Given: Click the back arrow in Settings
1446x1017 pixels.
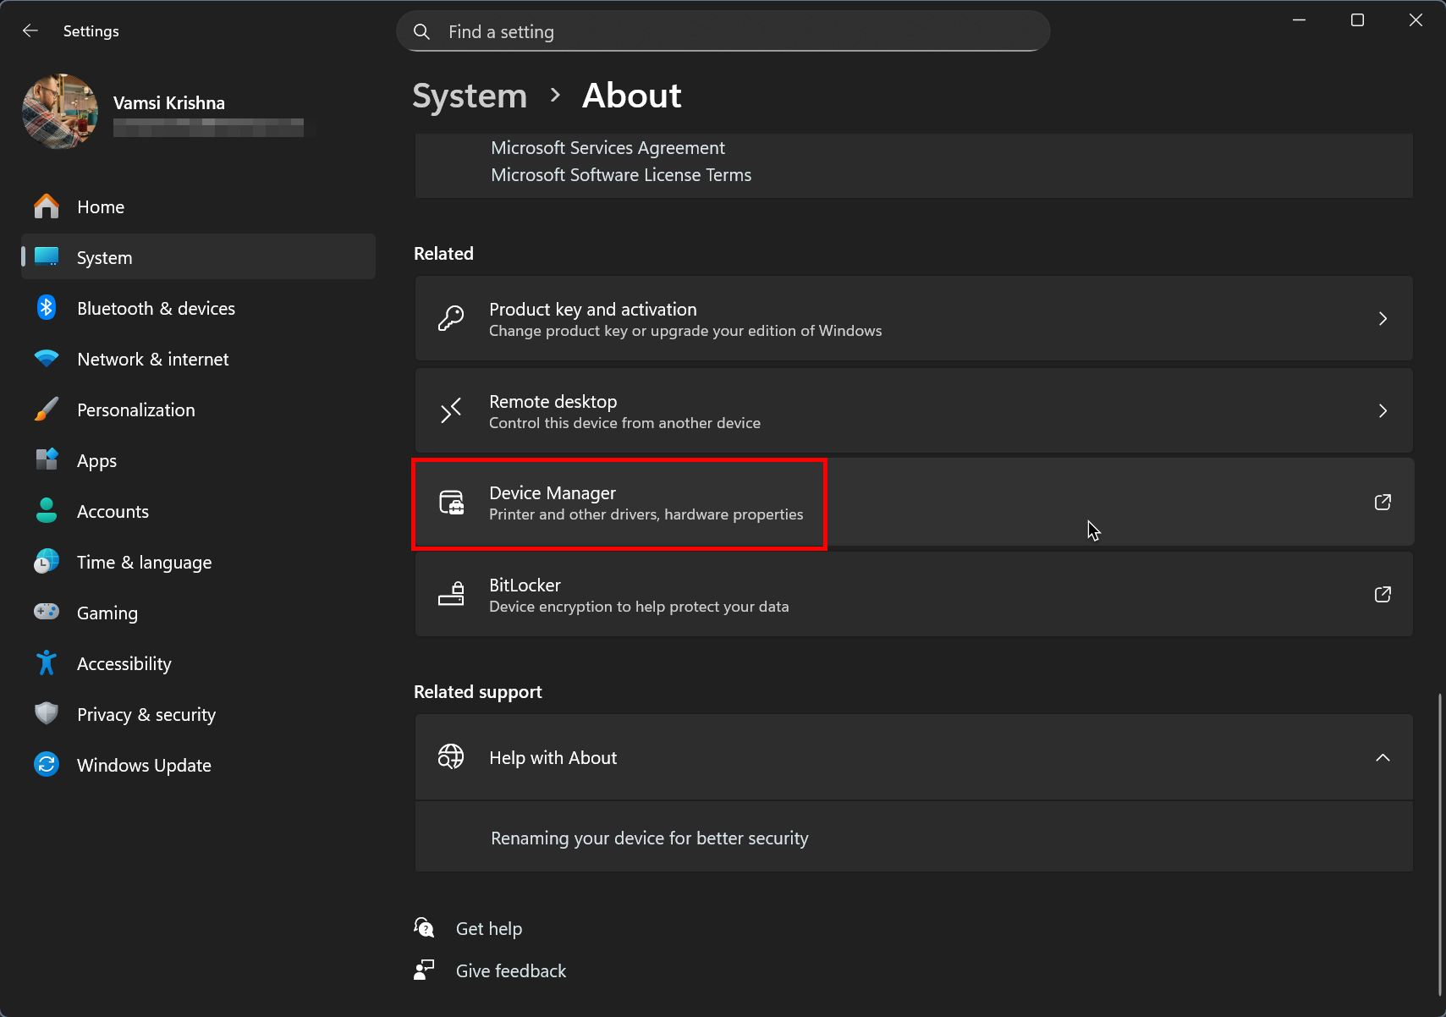Looking at the screenshot, I should tap(30, 30).
